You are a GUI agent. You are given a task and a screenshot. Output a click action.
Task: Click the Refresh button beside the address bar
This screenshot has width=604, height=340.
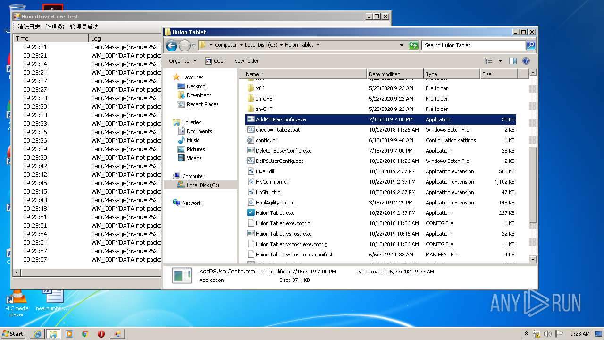coord(413,45)
